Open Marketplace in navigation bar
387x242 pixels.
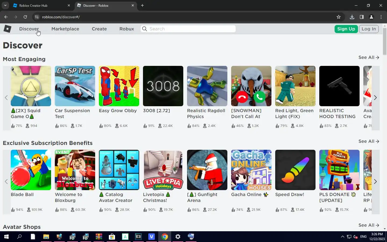[65, 29]
